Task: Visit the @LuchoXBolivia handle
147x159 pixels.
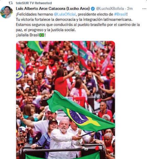Action: (110, 9)
